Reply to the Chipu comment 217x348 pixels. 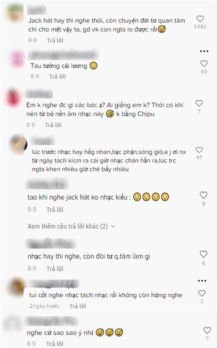click(53, 125)
